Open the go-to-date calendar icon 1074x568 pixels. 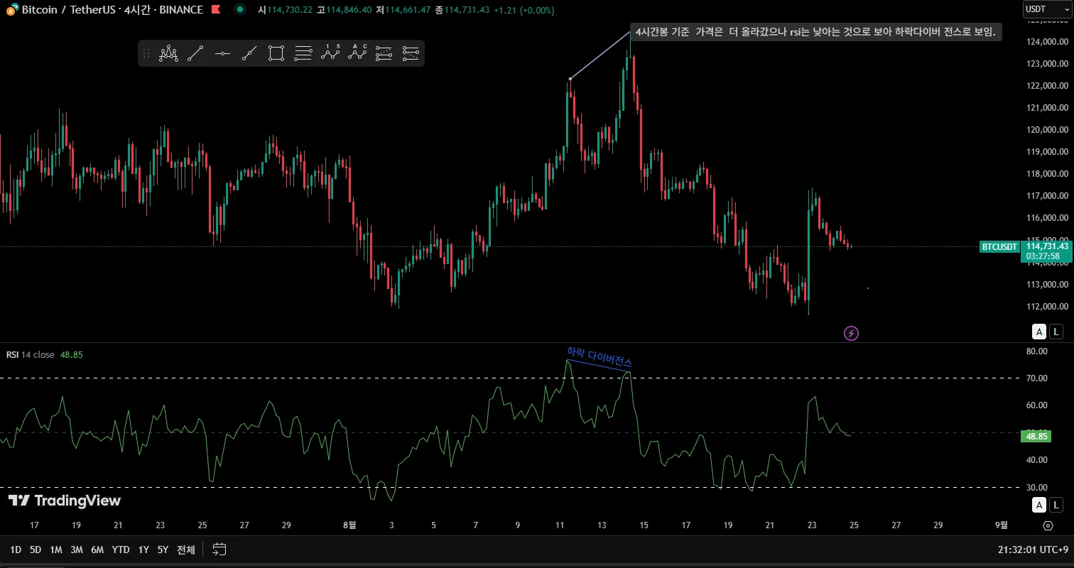click(x=219, y=550)
